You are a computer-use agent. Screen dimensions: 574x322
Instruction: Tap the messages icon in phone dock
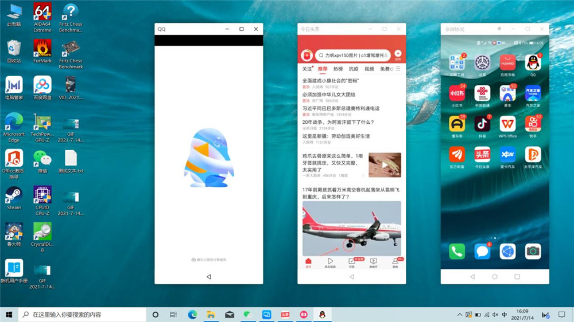pyautogui.click(x=482, y=252)
